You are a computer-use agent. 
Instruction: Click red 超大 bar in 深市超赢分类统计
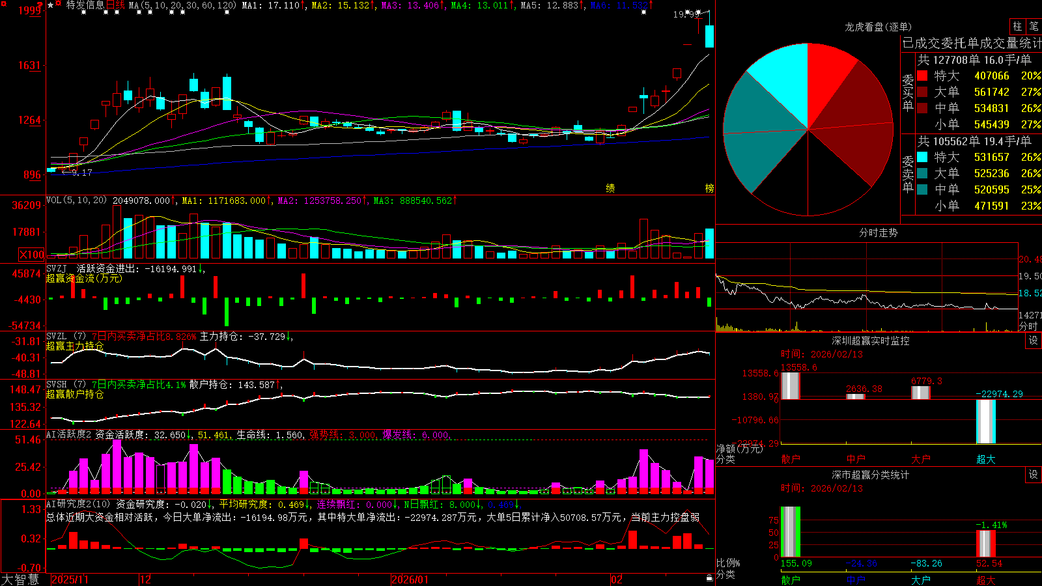click(986, 544)
